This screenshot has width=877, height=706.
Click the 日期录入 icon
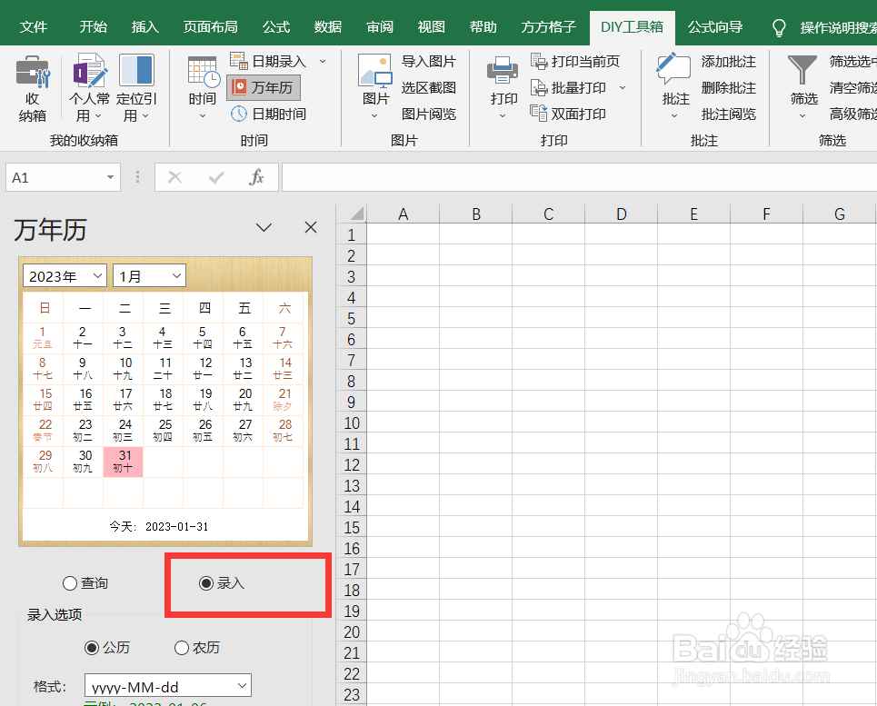point(239,60)
